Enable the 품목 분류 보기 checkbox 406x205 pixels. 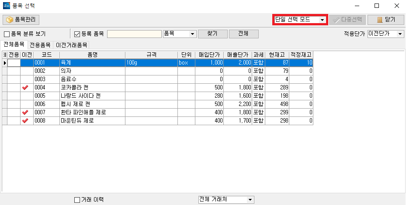(x=7, y=34)
